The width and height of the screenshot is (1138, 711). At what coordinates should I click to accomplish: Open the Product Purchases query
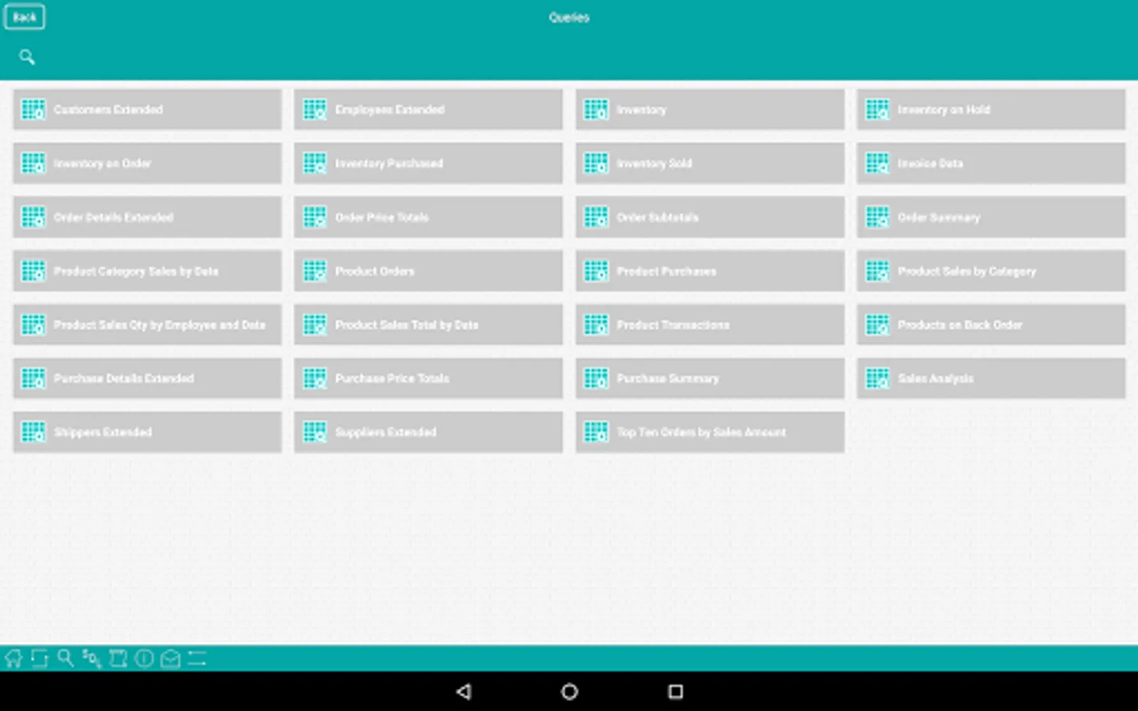tap(710, 271)
